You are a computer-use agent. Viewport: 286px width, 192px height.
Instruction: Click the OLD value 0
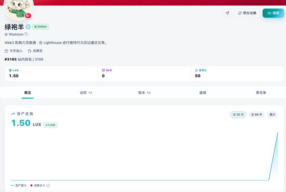pyautogui.click(x=103, y=76)
